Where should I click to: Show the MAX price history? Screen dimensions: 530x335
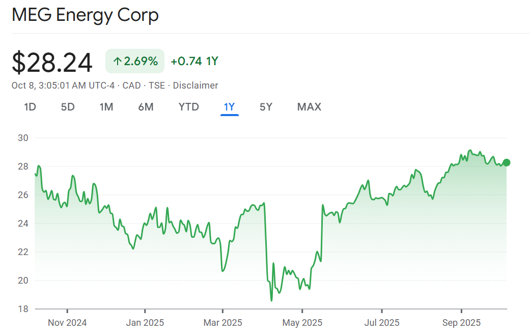309,107
